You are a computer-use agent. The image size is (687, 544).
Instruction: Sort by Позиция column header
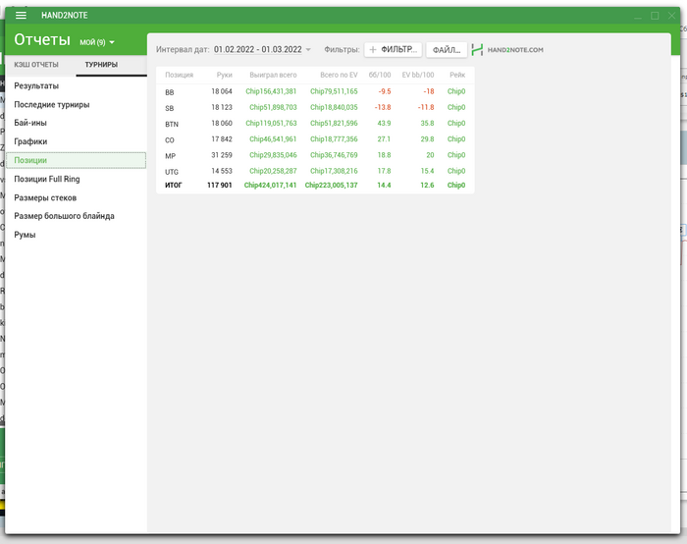[x=180, y=75]
